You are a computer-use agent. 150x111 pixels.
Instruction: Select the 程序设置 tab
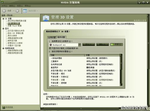pyautogui.click(x=61, y=37)
